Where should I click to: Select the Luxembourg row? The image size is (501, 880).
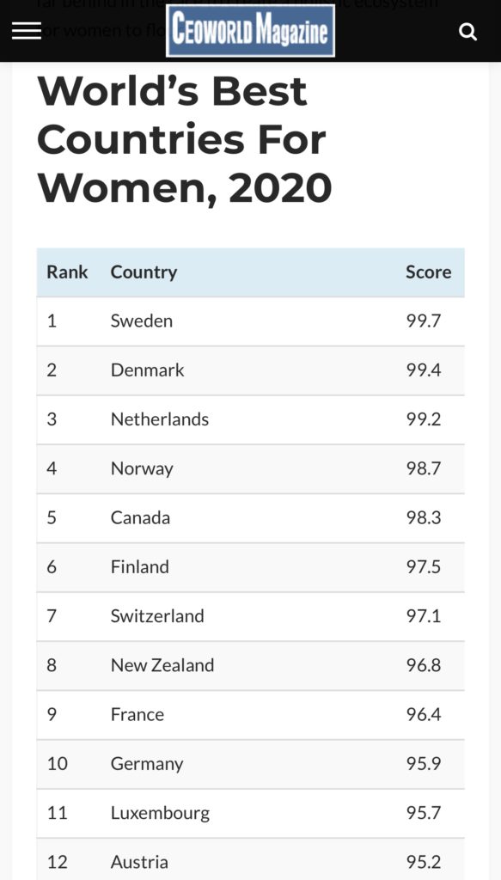[x=251, y=813]
